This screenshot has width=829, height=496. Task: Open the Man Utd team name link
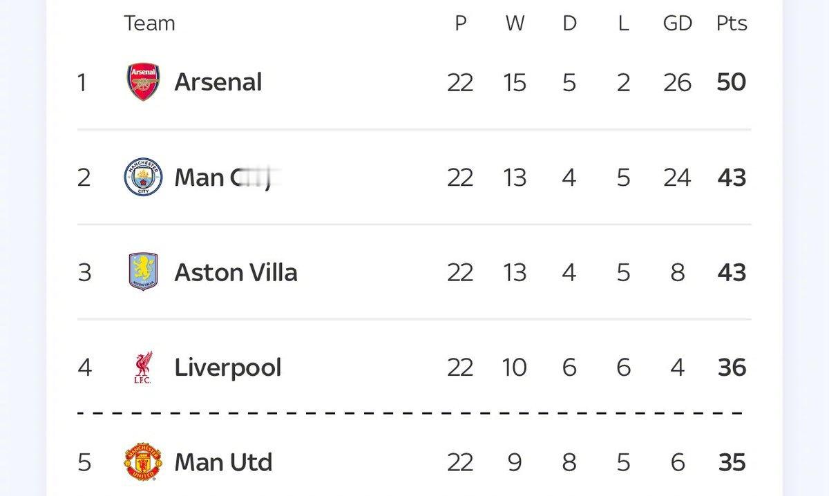223,462
